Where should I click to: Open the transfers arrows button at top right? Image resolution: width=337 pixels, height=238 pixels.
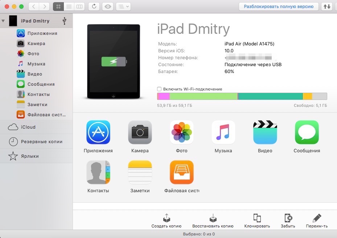coord(327,7)
